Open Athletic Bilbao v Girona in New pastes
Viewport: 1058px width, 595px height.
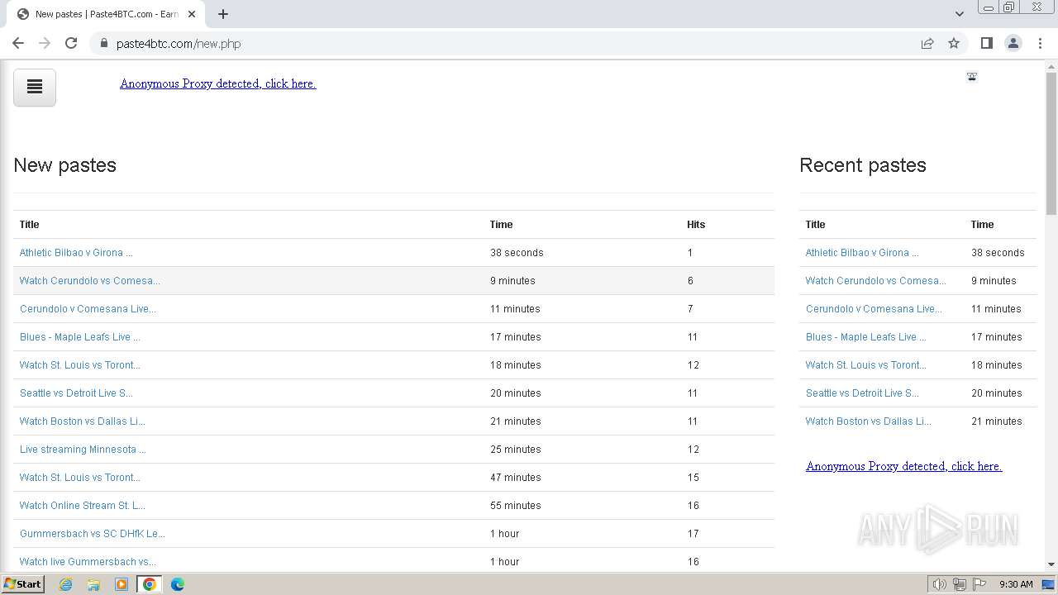(76, 253)
